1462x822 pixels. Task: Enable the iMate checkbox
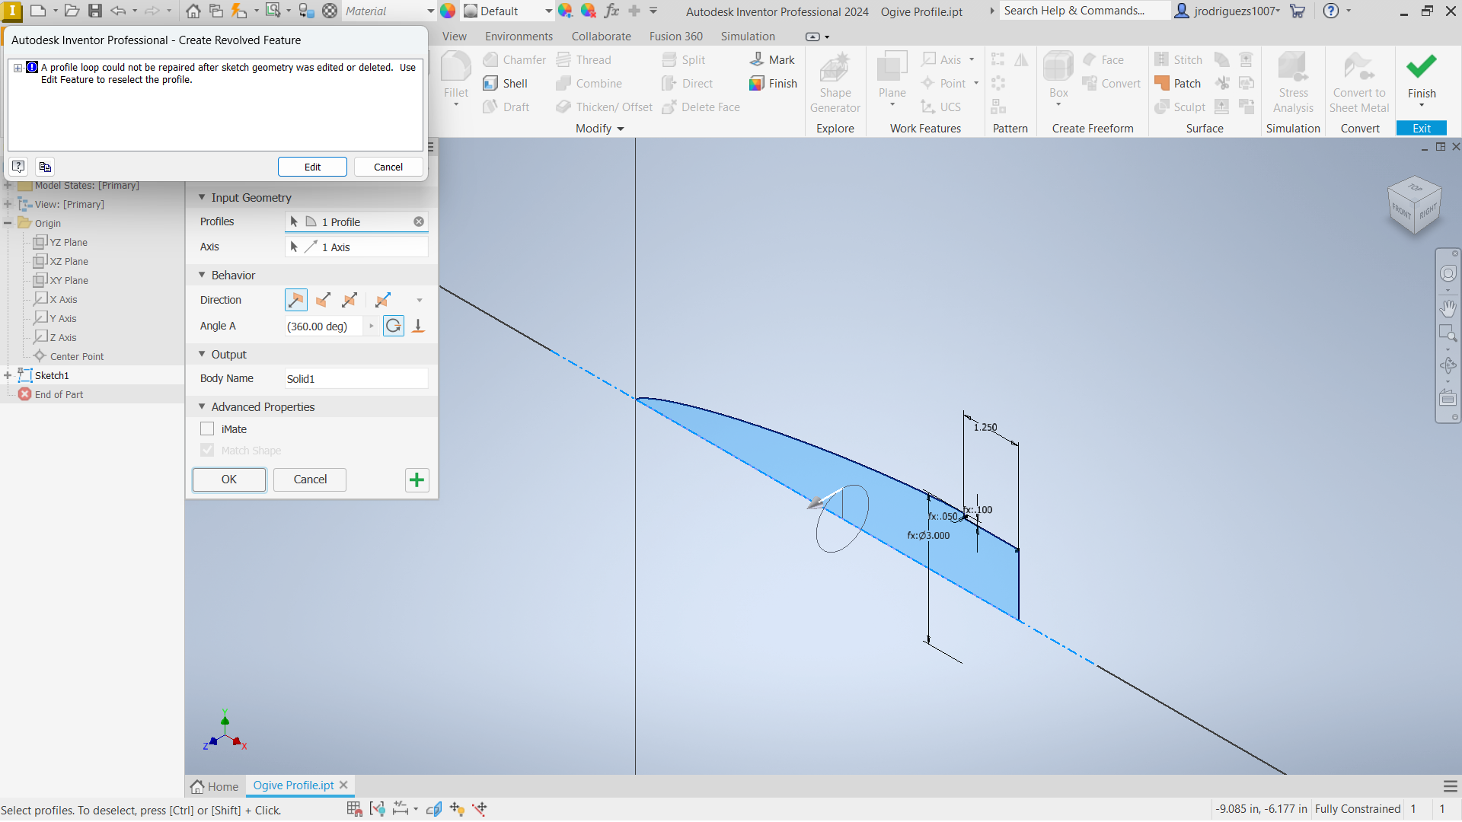(207, 429)
